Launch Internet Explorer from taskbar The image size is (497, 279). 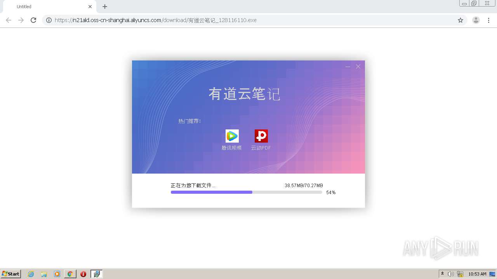point(31,274)
